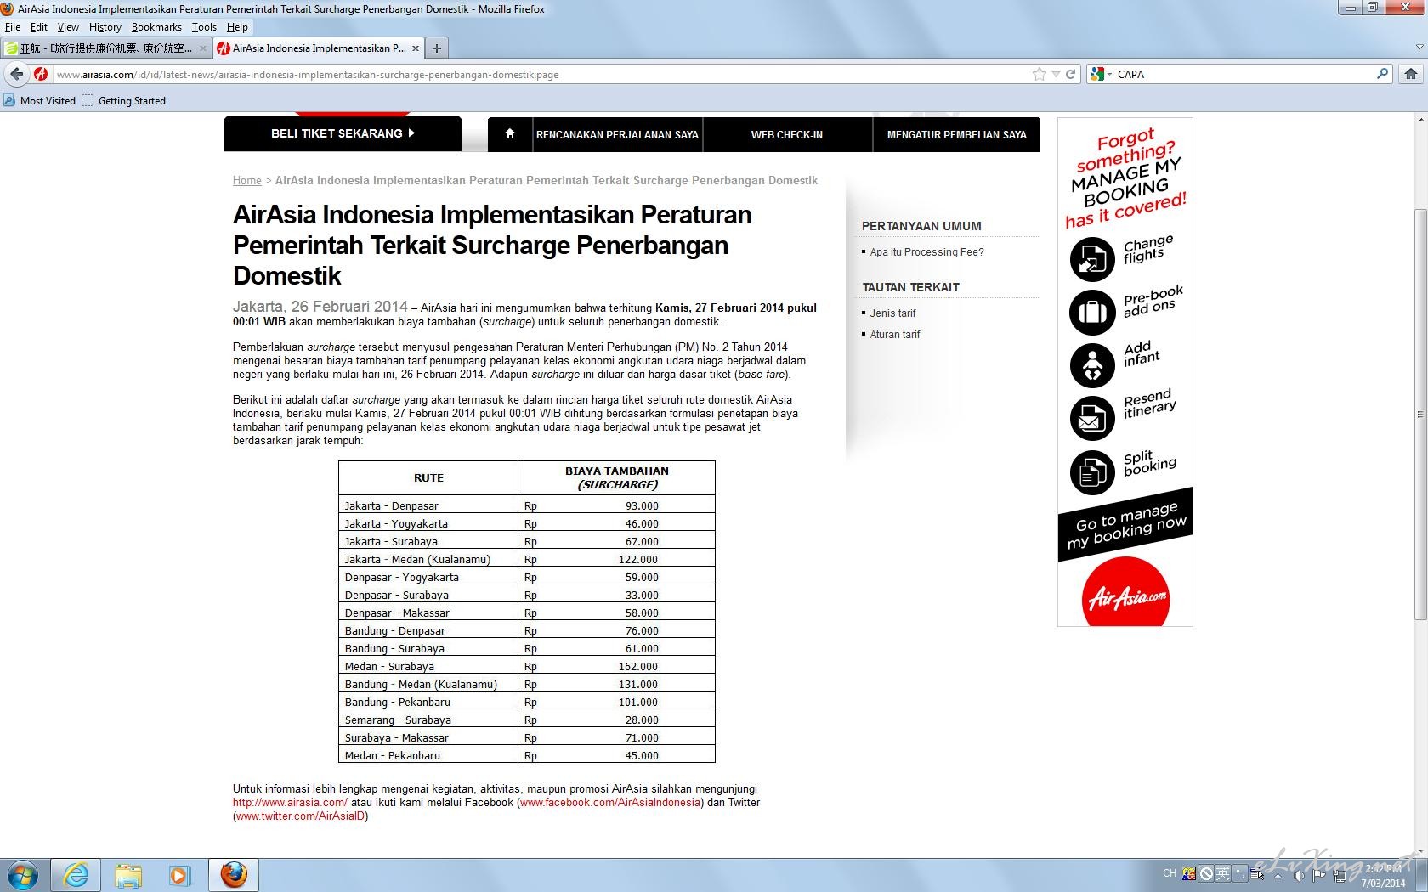Click the volume speaker tray icon
Screen dimensions: 1428x892
[x=1299, y=875]
